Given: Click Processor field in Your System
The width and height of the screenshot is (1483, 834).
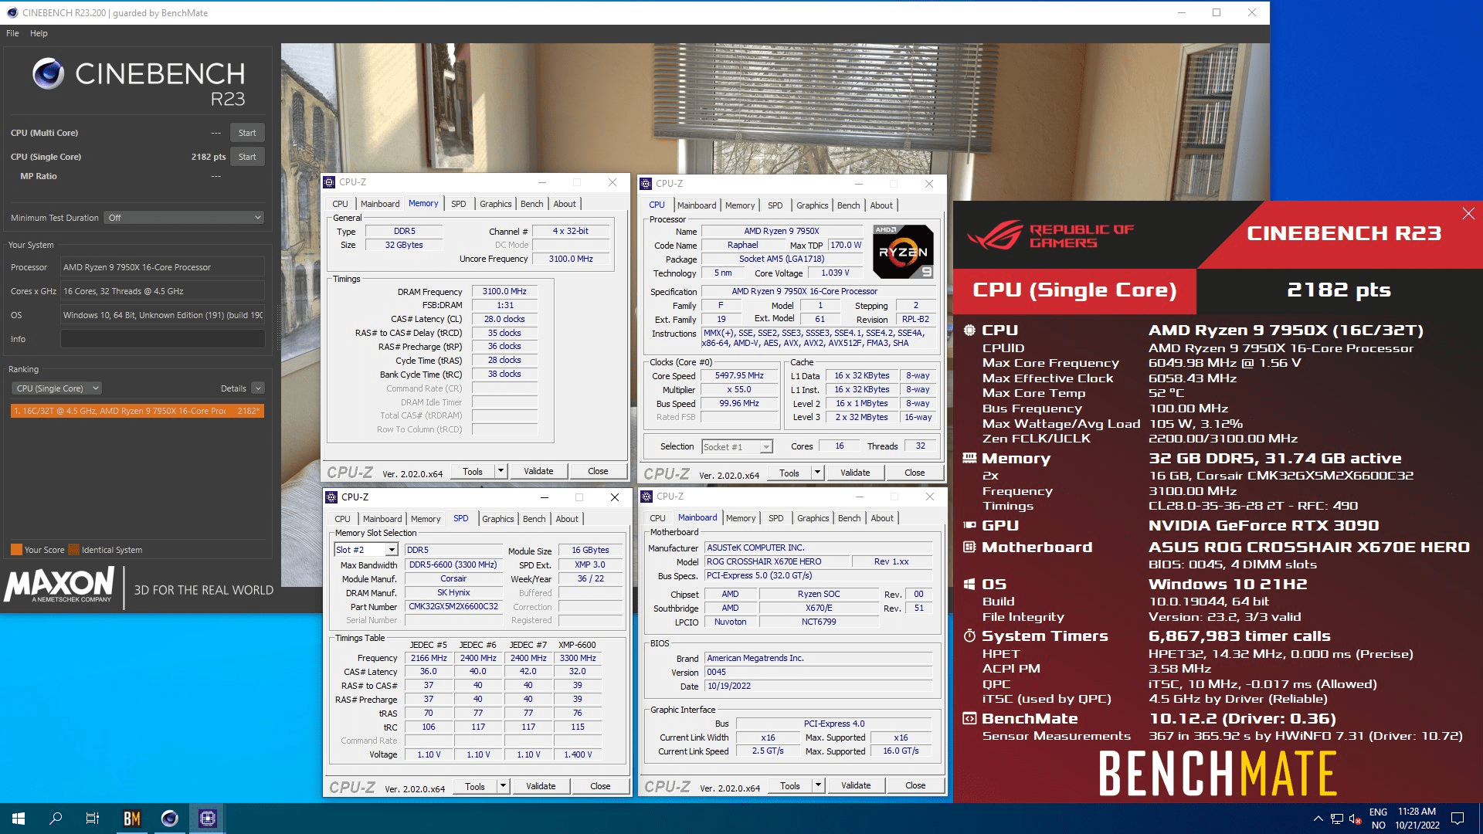Looking at the screenshot, I should [x=162, y=267].
